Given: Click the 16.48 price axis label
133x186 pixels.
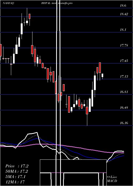Looking at the screenshot, I should pos(124,108).
